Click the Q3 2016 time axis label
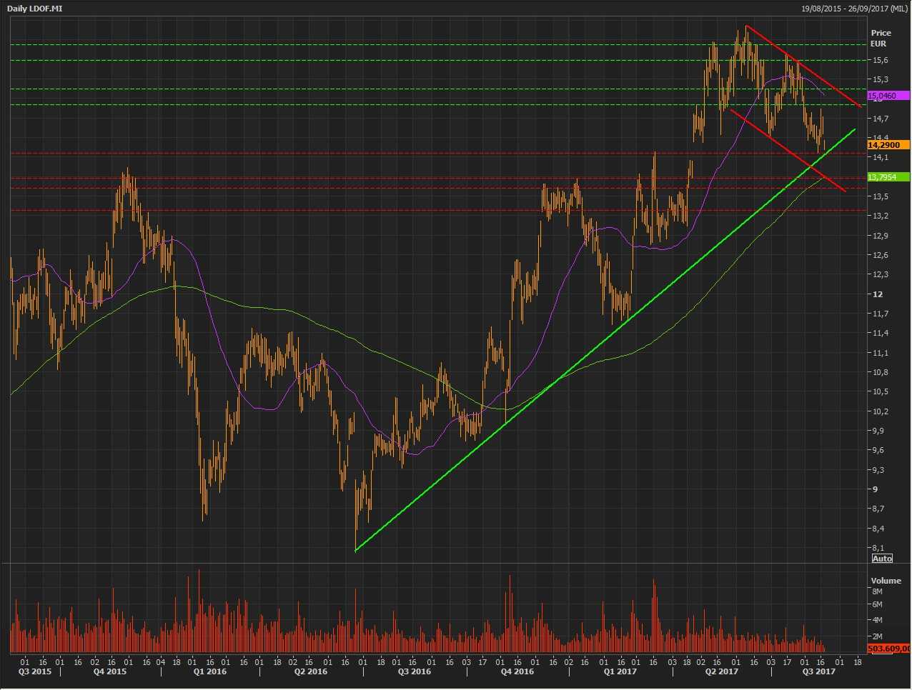Image resolution: width=912 pixels, height=690 pixels. click(x=415, y=671)
